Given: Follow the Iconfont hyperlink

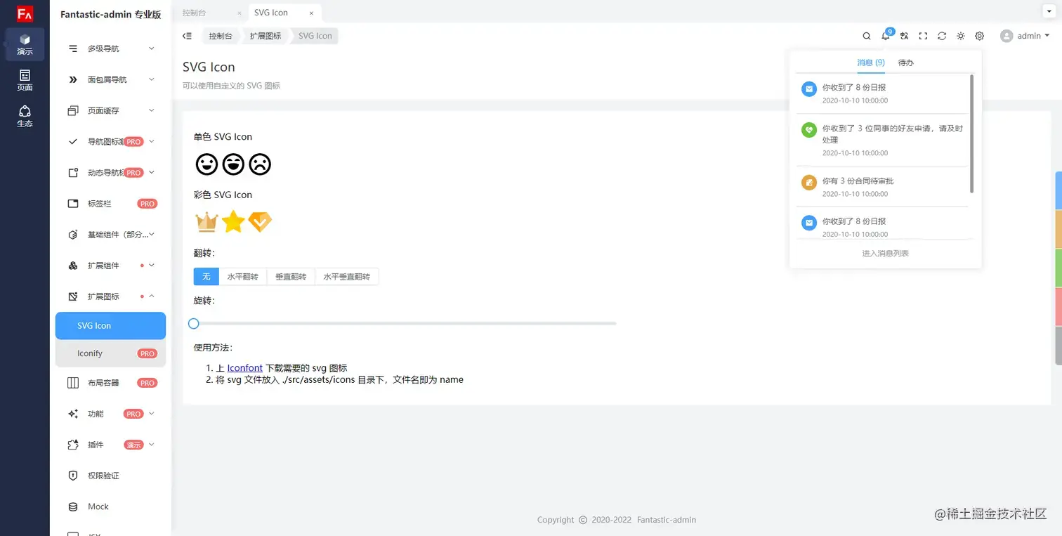Looking at the screenshot, I should click(245, 368).
